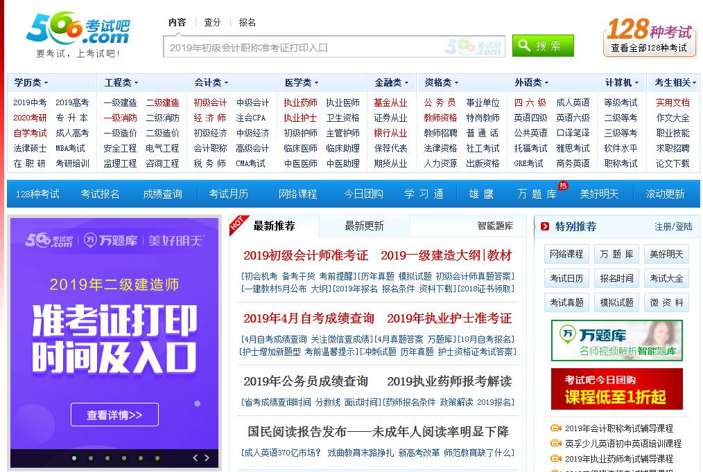The height and width of the screenshot is (472, 703).
Task: Open the 执业药师 link
Action: [x=300, y=102]
